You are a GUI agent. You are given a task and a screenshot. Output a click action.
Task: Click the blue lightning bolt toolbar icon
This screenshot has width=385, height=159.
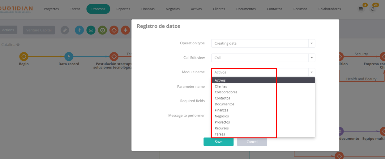pos(79,30)
